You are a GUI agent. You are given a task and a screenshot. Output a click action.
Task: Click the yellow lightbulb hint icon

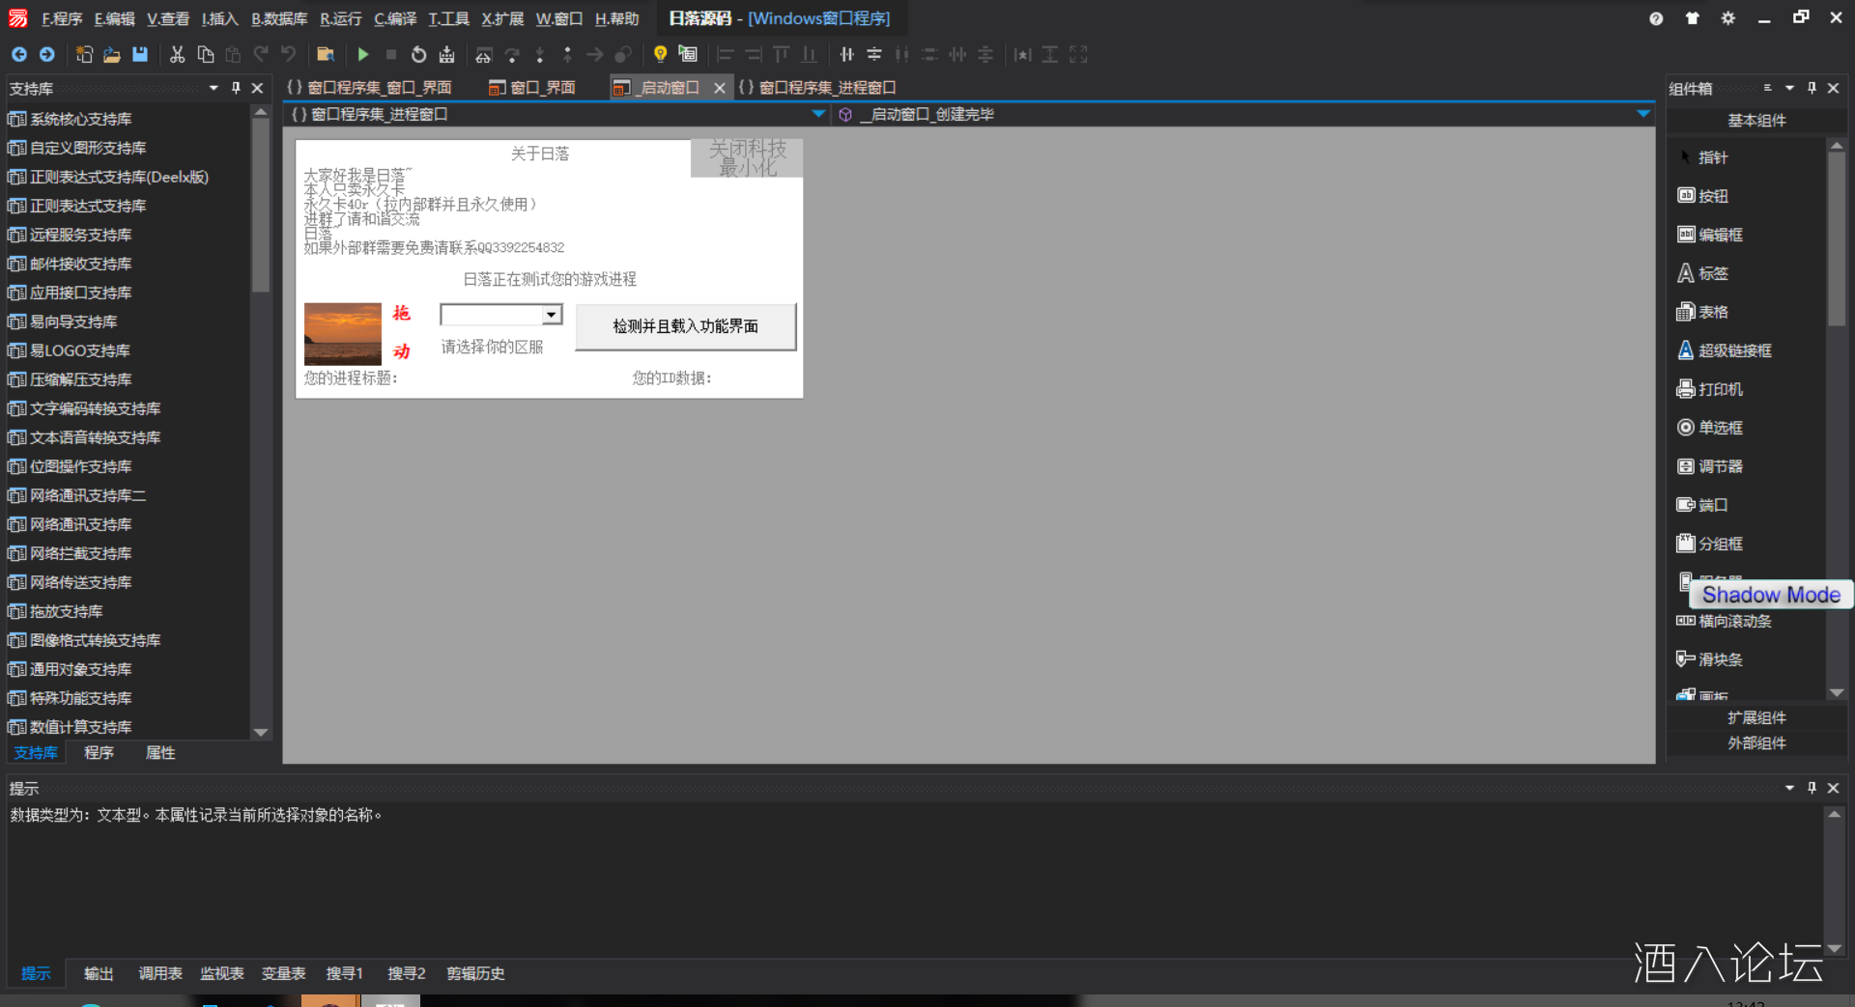point(660,54)
